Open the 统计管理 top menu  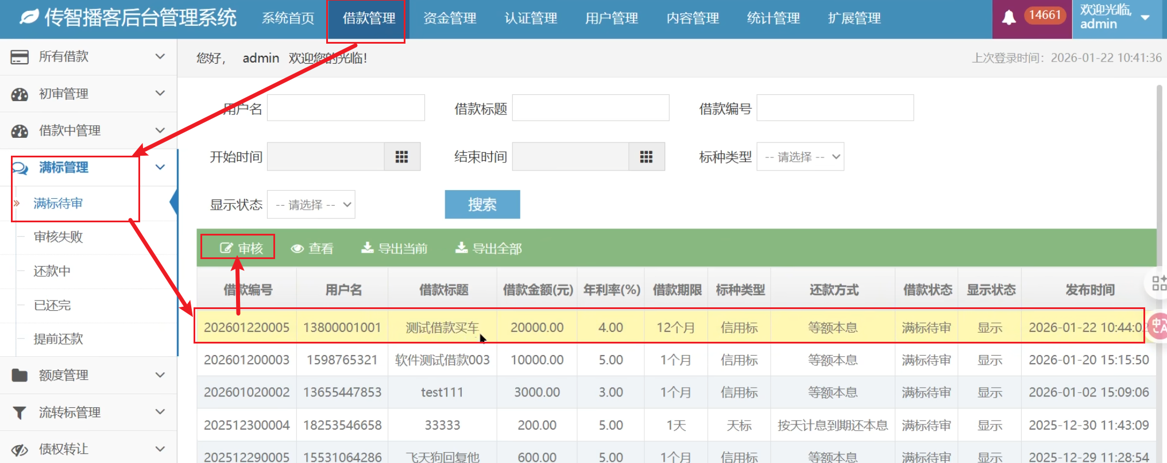pyautogui.click(x=773, y=18)
